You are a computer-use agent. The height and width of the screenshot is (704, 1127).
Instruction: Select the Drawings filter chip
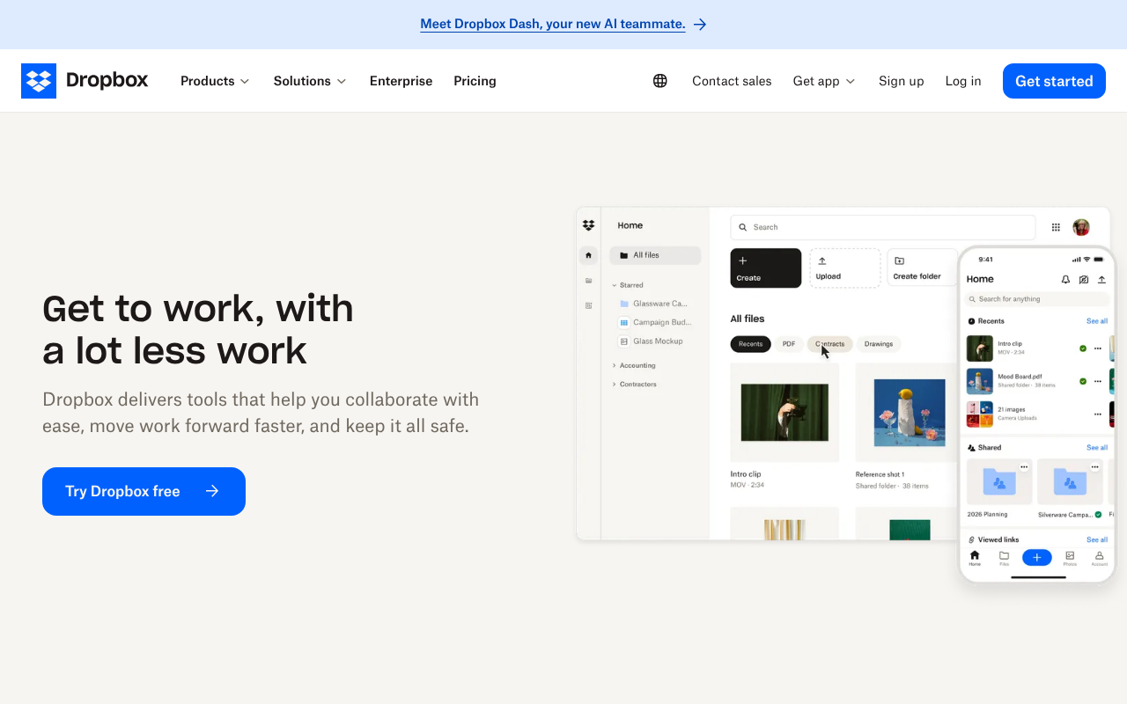pos(879,344)
